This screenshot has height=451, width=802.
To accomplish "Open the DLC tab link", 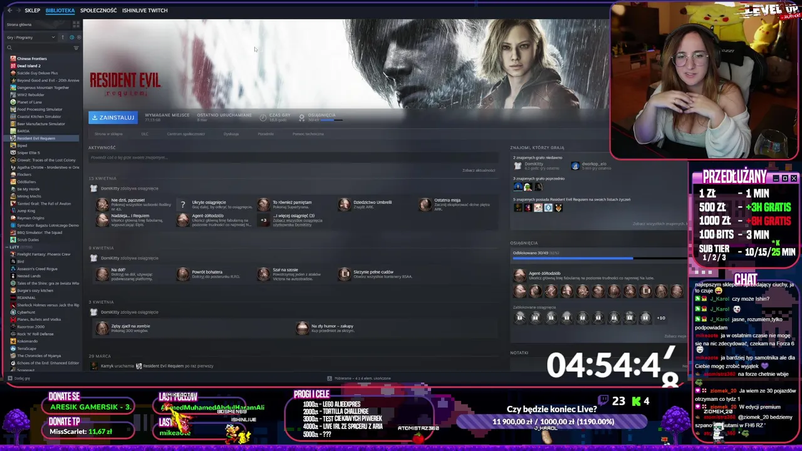I will [145, 133].
